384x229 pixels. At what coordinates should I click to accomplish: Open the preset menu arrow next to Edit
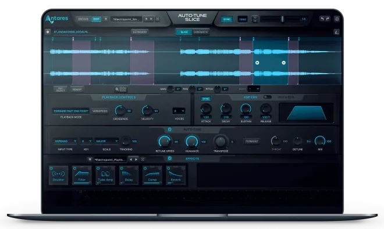point(106,19)
